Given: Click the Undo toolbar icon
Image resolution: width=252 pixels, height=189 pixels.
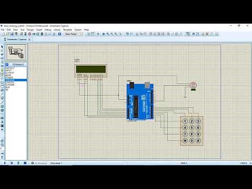Looking at the screenshot, I should pos(128,34).
